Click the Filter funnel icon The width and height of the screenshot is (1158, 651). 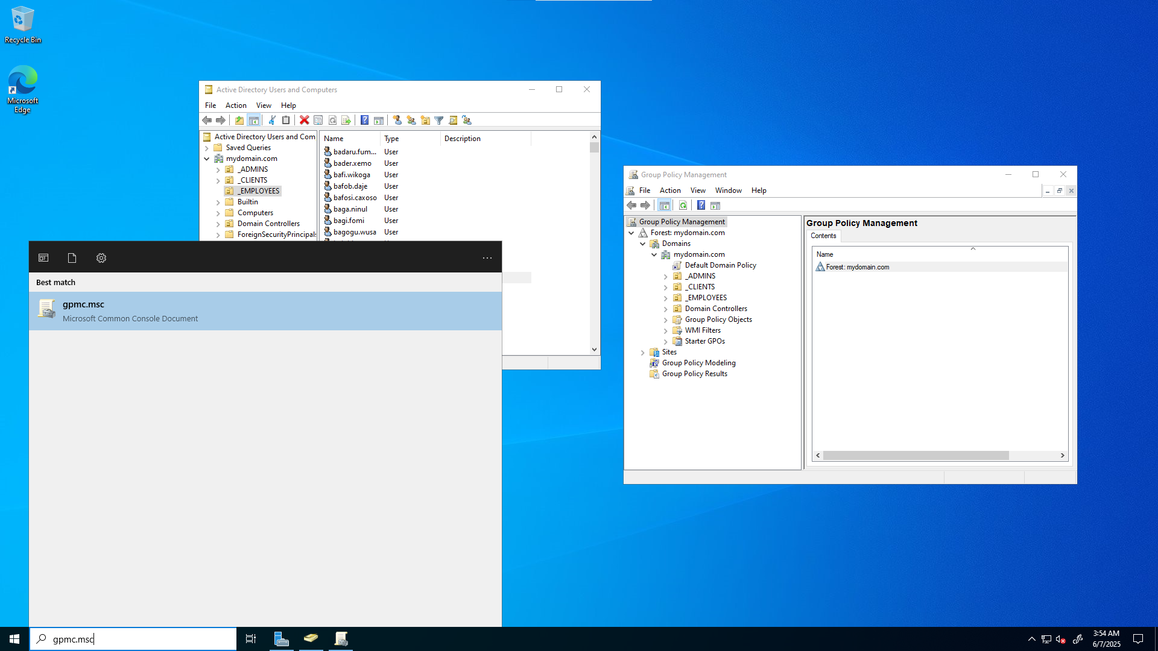click(439, 121)
